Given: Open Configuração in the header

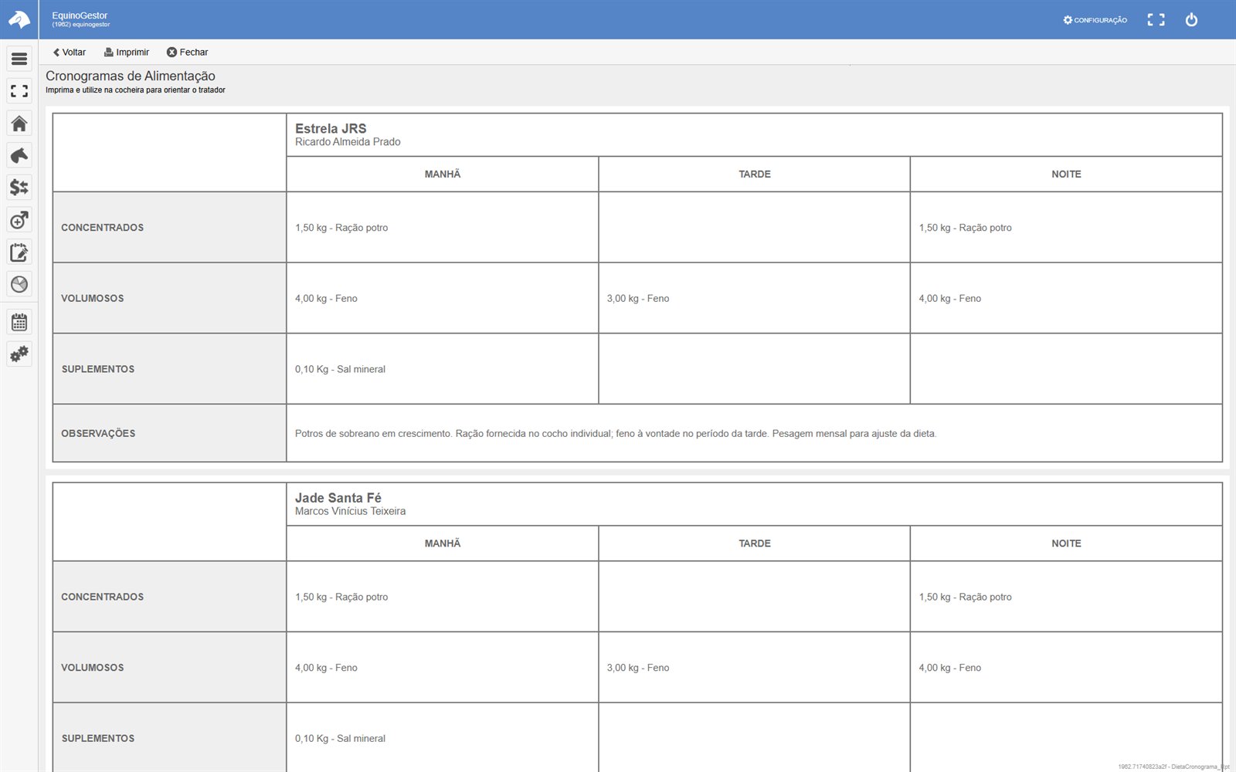Looking at the screenshot, I should pyautogui.click(x=1095, y=20).
